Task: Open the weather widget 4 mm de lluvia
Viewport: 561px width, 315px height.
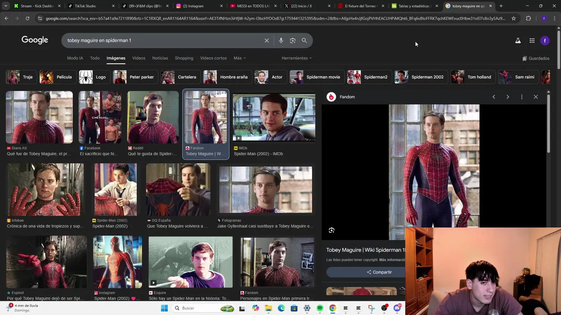Action: (22, 308)
